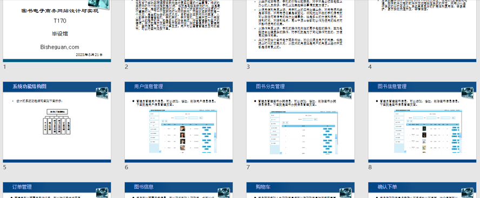Open the 系统功能结构图 slide thumbnail
Viewport: 480px width, 198px height.
point(57,122)
